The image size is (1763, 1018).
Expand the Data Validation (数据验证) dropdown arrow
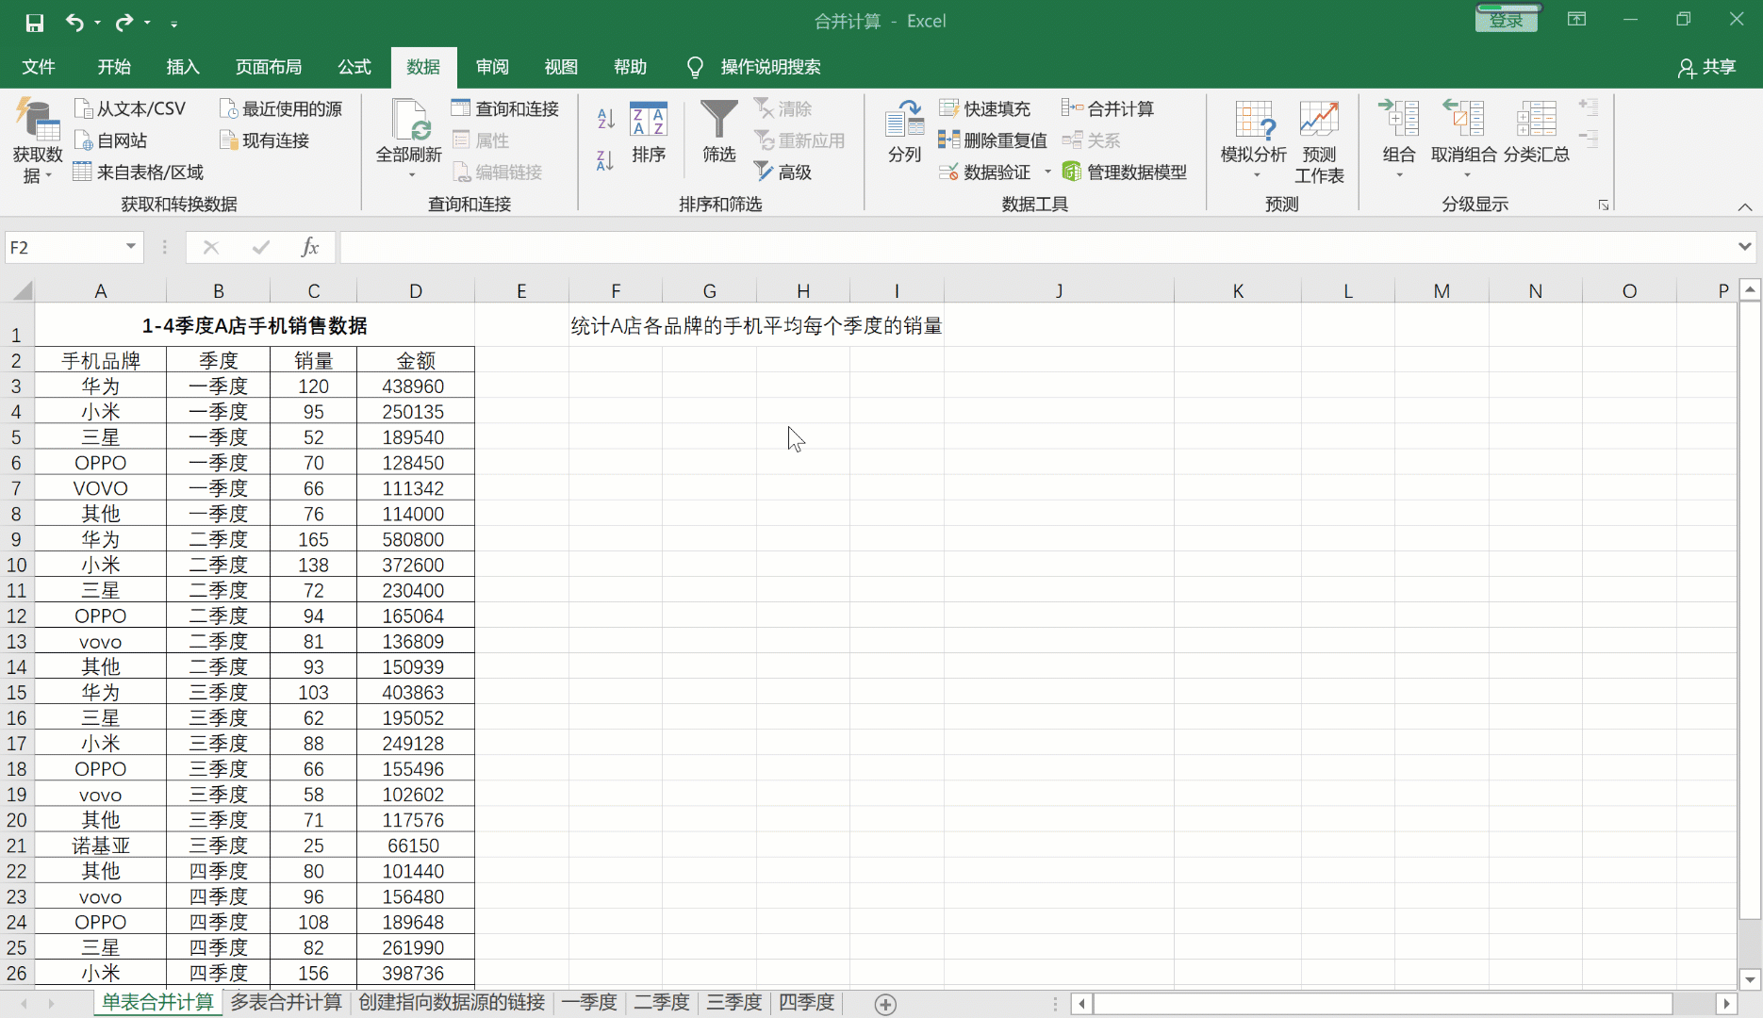pos(1046,172)
